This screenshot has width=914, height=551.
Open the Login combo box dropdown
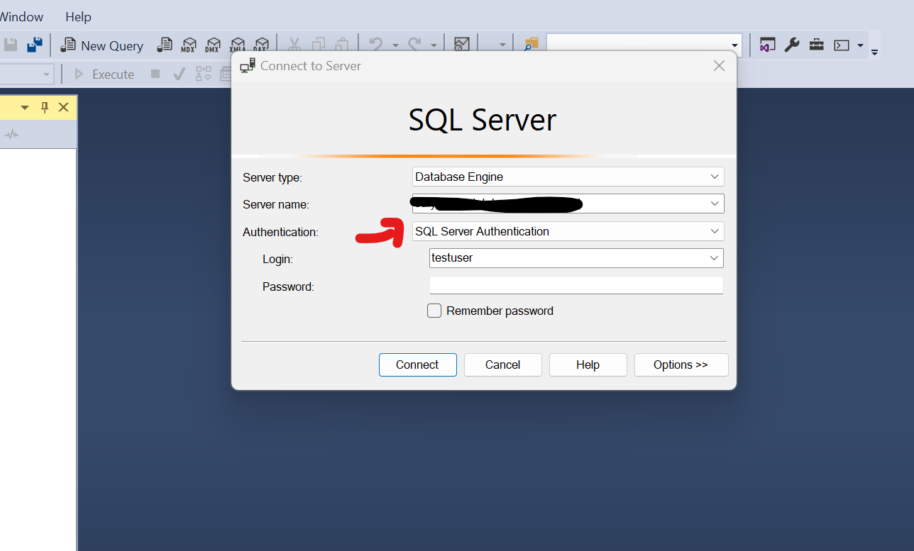715,258
